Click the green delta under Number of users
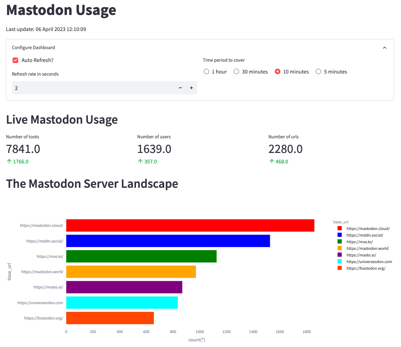401x347 pixels. click(x=147, y=161)
